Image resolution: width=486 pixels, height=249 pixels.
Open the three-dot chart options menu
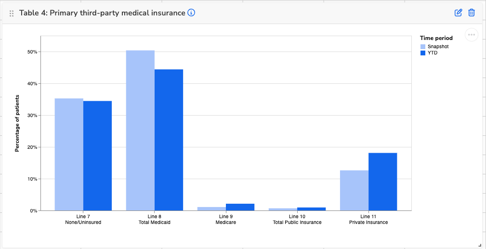coord(471,35)
